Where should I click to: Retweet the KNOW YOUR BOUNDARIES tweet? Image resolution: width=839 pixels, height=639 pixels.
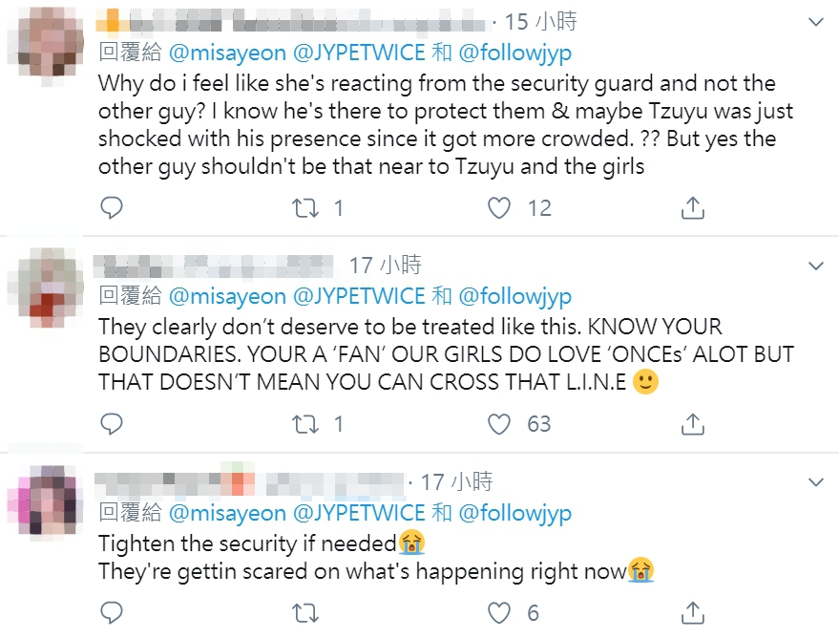tap(305, 423)
